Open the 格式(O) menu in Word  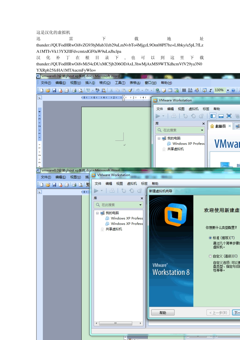click(x=105, y=83)
